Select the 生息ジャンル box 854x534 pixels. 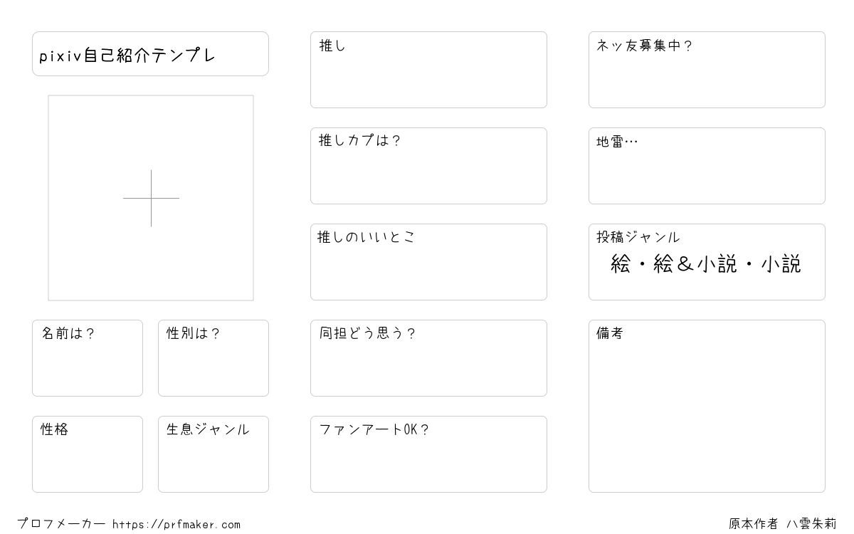point(213,454)
